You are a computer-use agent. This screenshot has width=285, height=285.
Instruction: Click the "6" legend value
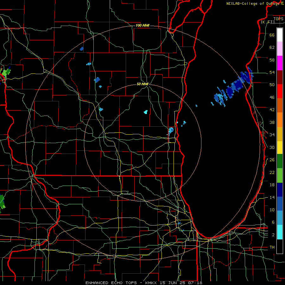(273, 222)
